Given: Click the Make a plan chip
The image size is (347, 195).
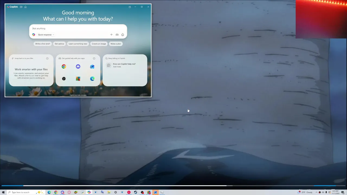Looking at the screenshot, I should point(116,44).
